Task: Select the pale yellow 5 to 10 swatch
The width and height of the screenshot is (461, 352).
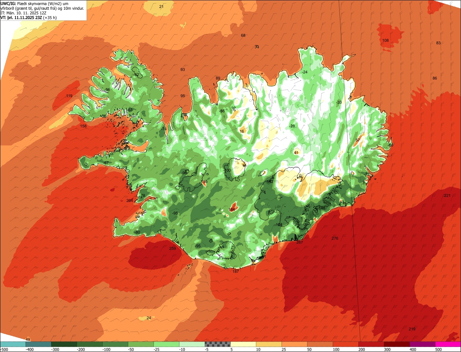Action: [x=243, y=344]
